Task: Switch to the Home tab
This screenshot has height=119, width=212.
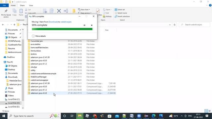Action: point(13,5)
